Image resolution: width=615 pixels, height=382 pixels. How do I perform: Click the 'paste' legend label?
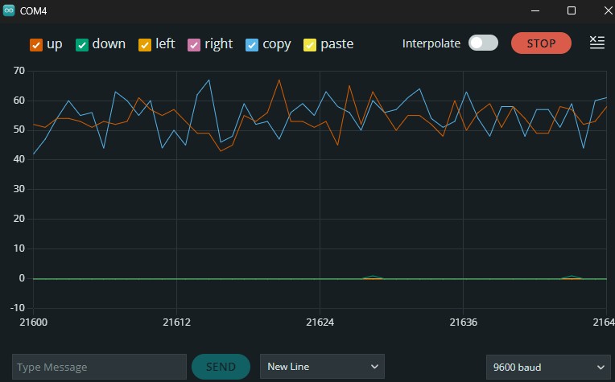pyautogui.click(x=337, y=44)
